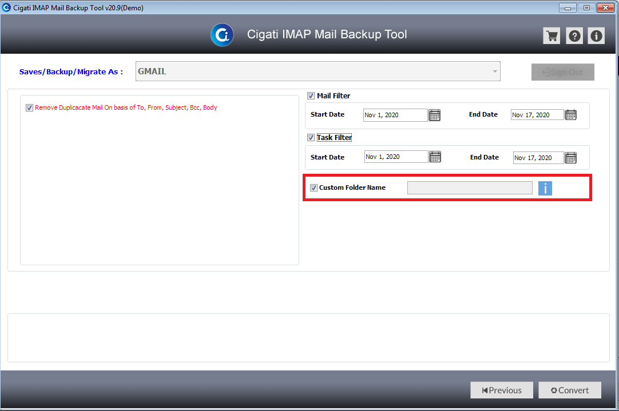The width and height of the screenshot is (619, 411).
Task: Click the question mark help icon
Action: click(574, 36)
